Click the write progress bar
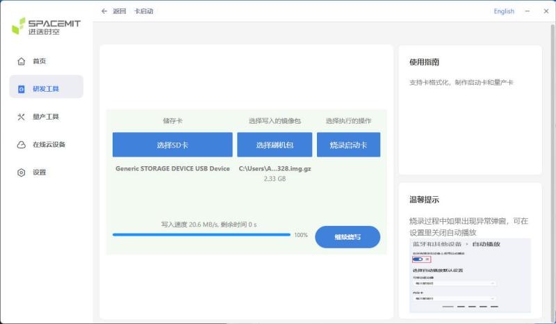Screen dimensions: 556x324 click(202, 234)
